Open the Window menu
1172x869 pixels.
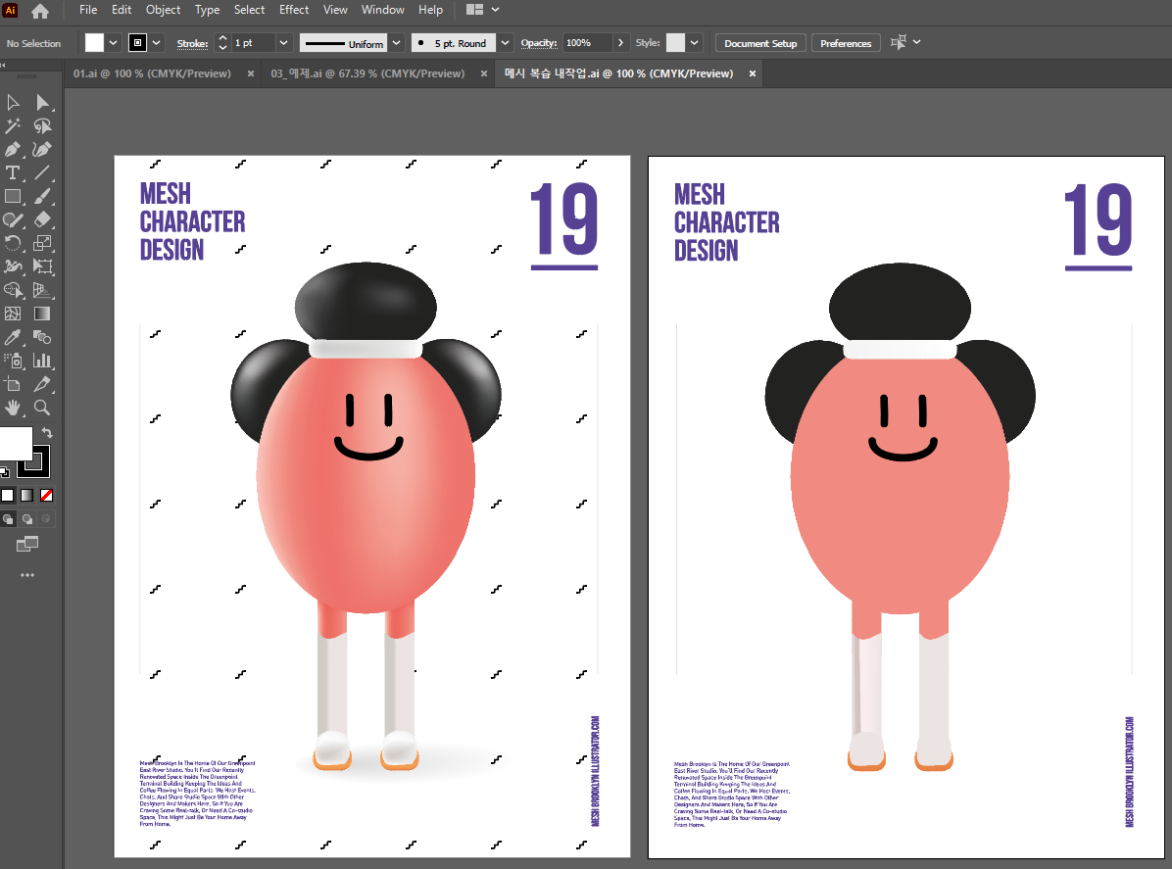[383, 10]
